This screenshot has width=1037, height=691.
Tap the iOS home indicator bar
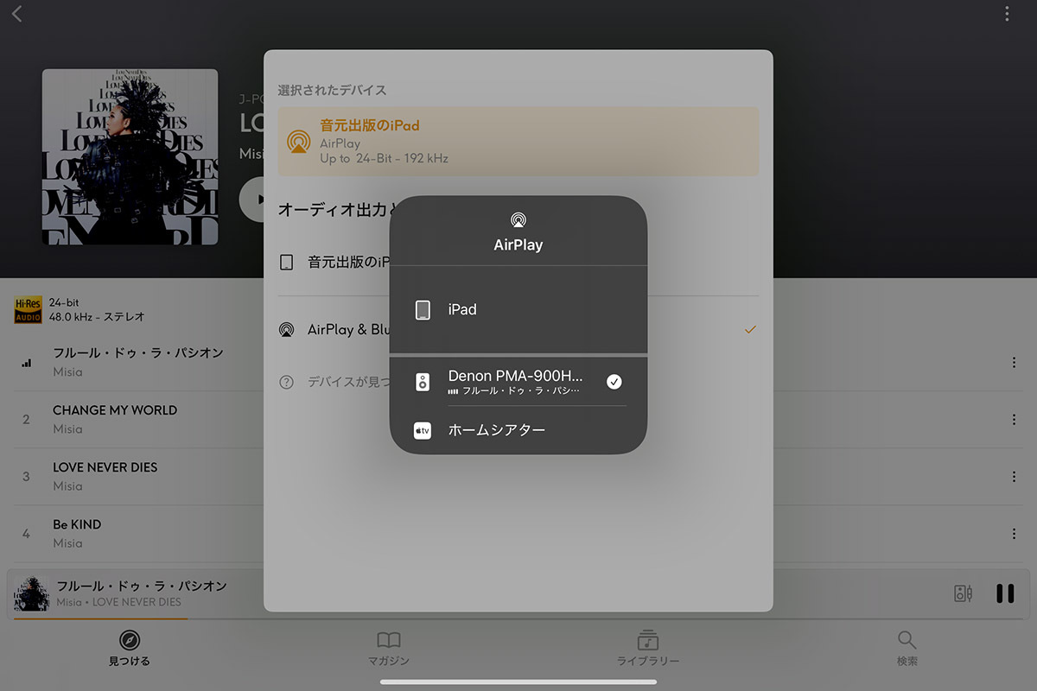tap(518, 682)
